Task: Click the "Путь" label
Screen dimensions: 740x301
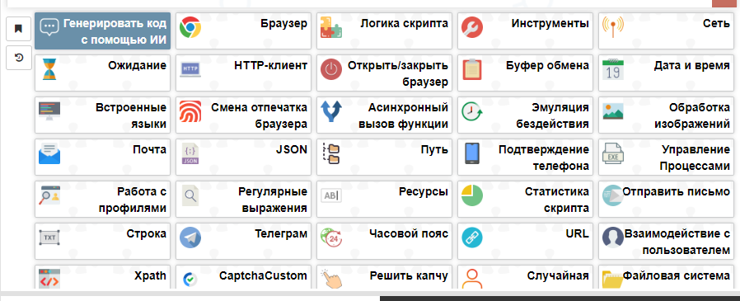Action: pyautogui.click(x=434, y=149)
